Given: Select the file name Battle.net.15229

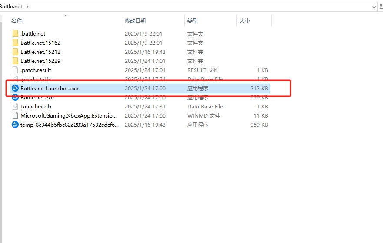Looking at the screenshot, I should 40,61.
